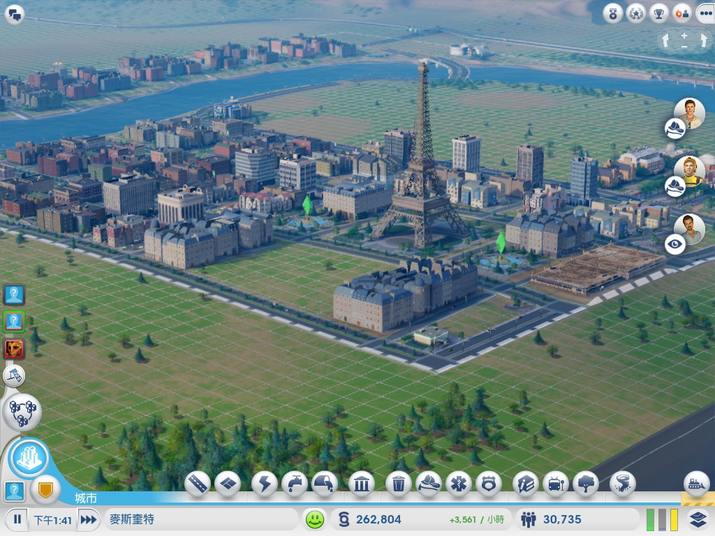715x536 pixels.
Task: Pause the simulation
Action: coord(17,519)
